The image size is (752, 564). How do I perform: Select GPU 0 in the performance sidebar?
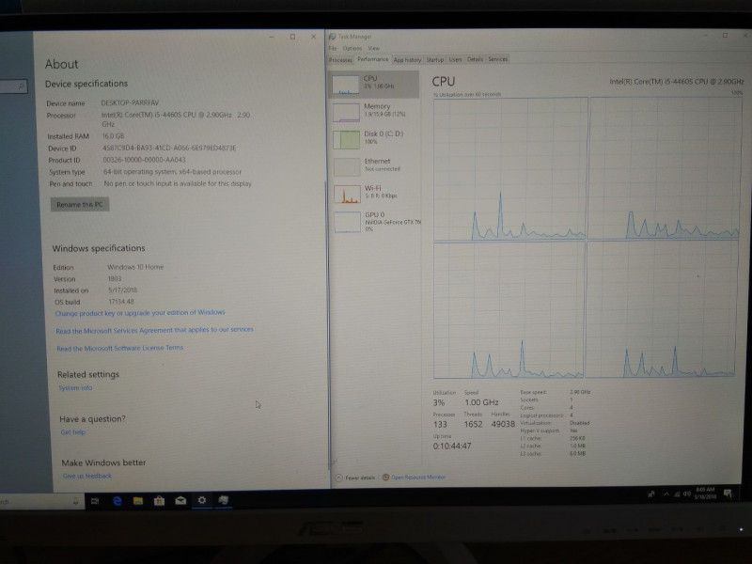click(x=376, y=222)
